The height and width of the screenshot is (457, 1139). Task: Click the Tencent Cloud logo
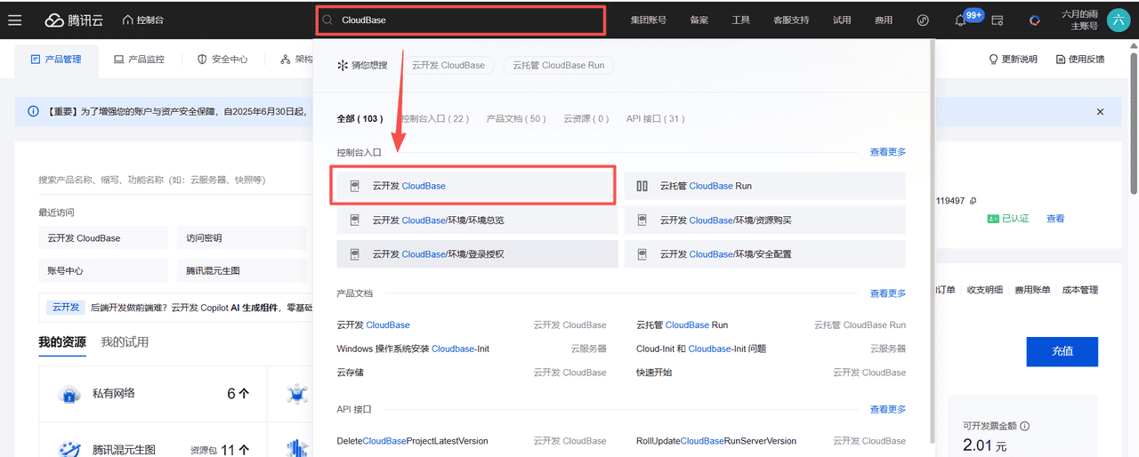coord(75,20)
